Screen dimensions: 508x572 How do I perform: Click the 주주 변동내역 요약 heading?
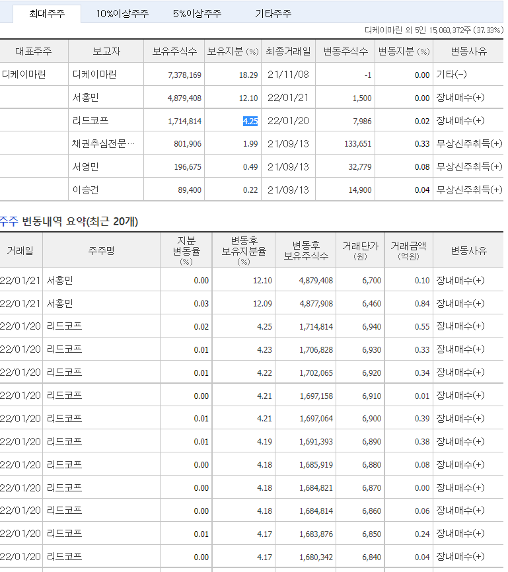click(x=69, y=221)
